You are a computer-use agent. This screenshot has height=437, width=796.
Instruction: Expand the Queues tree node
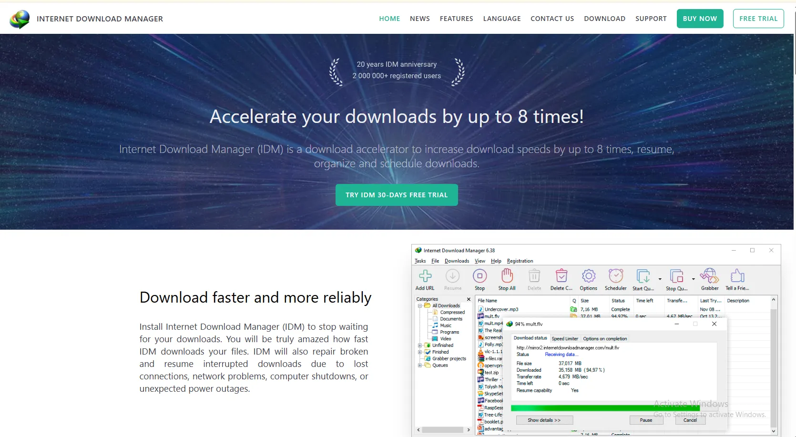pos(420,366)
